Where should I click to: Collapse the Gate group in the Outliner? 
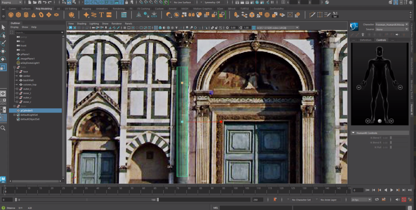[15, 67]
